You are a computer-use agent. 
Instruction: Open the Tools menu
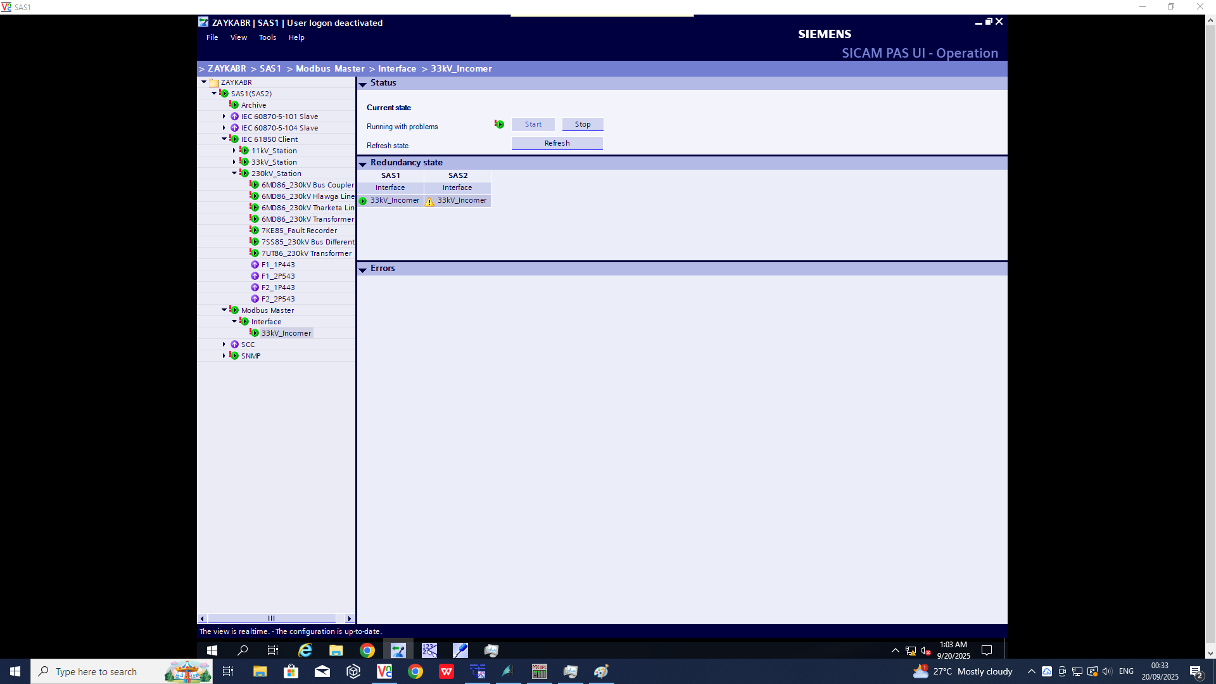coord(267,37)
